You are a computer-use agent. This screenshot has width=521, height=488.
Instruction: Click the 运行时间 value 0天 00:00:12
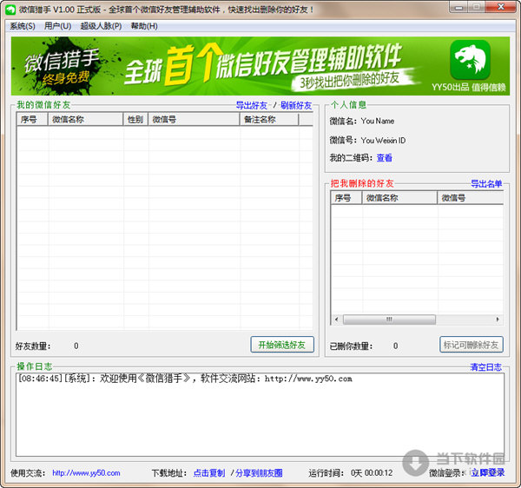(372, 472)
